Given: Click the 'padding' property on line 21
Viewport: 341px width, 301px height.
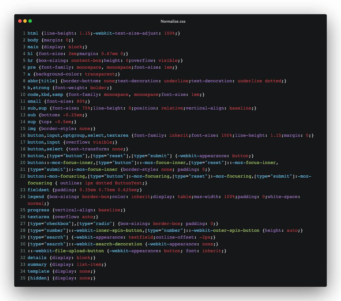Looking at the screenshot, I should click(187, 169).
